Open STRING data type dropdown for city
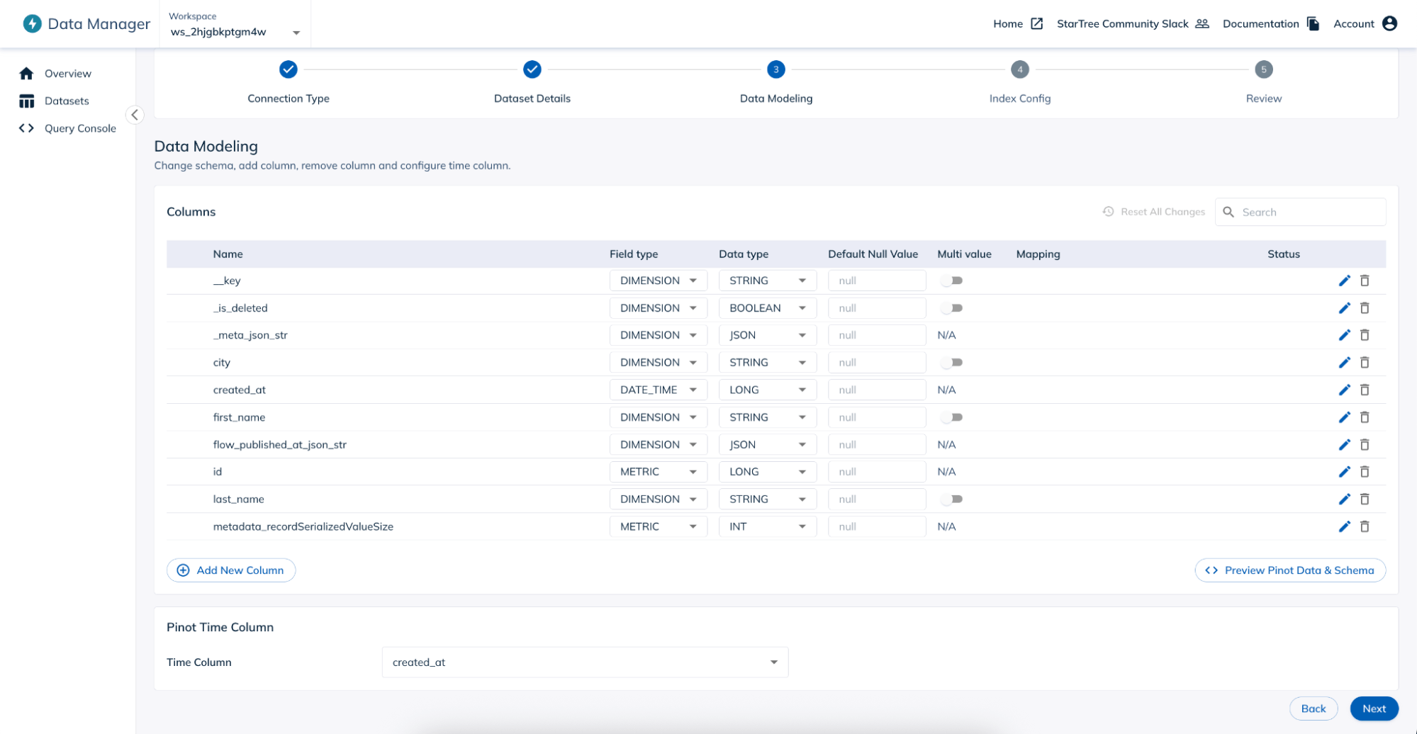1417x734 pixels. 768,363
